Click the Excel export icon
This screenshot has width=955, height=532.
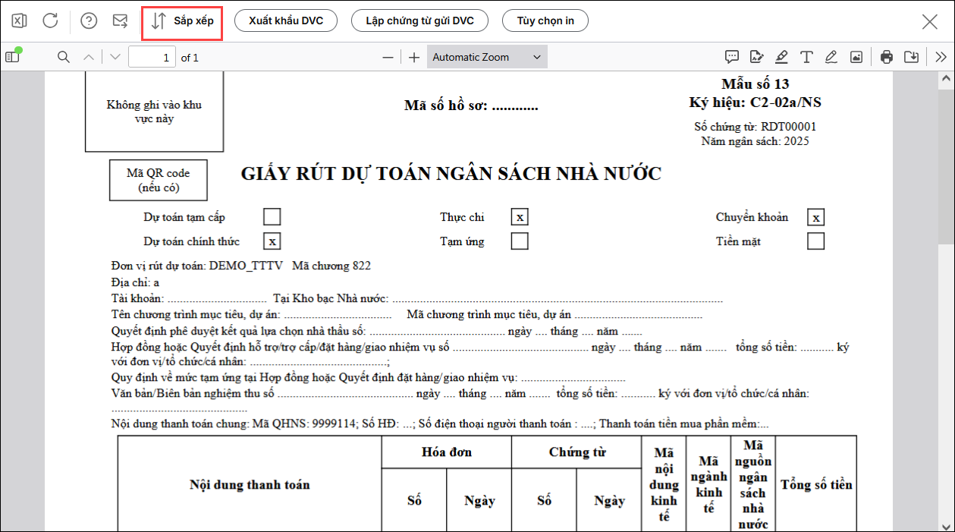tap(20, 21)
